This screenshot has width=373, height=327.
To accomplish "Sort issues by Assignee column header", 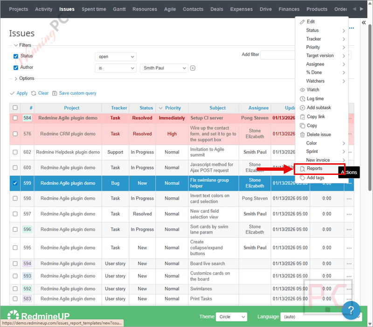I will (x=259, y=108).
